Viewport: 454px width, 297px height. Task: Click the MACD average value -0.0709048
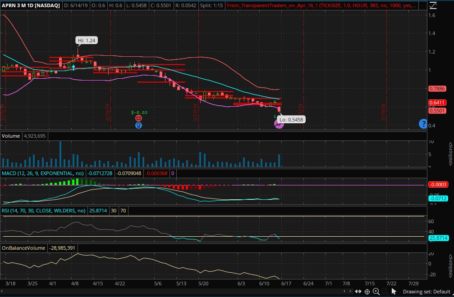pyautogui.click(x=129, y=173)
